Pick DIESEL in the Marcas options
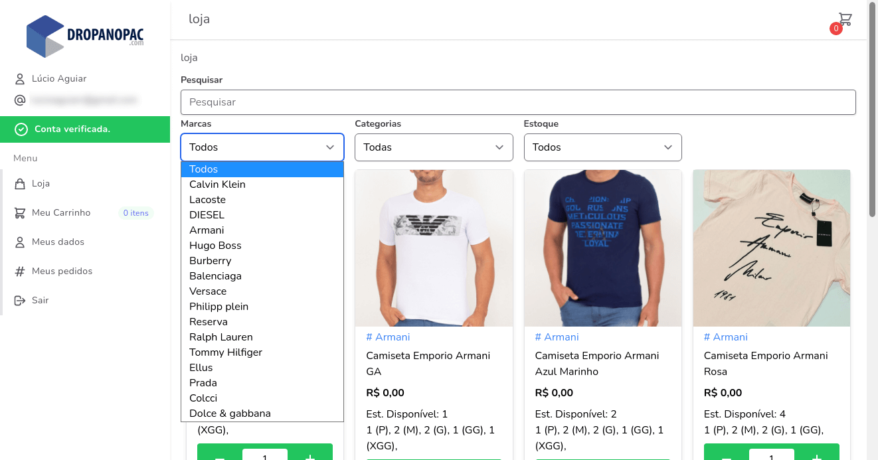 pyautogui.click(x=262, y=215)
